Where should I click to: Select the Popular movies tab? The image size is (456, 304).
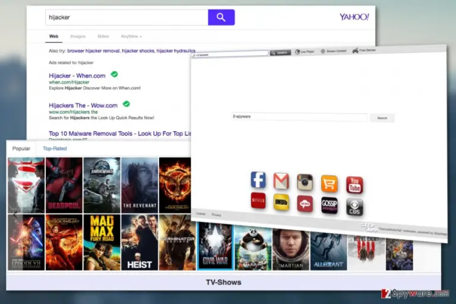[21, 148]
